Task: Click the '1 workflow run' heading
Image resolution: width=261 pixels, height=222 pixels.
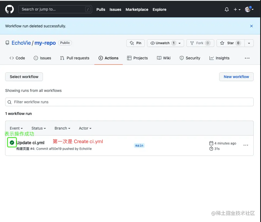Action: [18, 114]
